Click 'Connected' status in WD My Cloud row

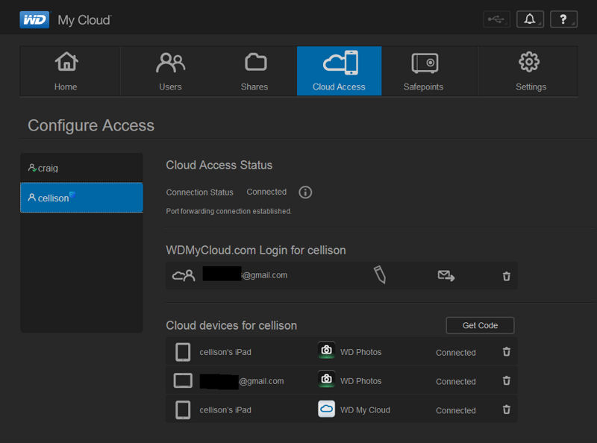[456, 411]
